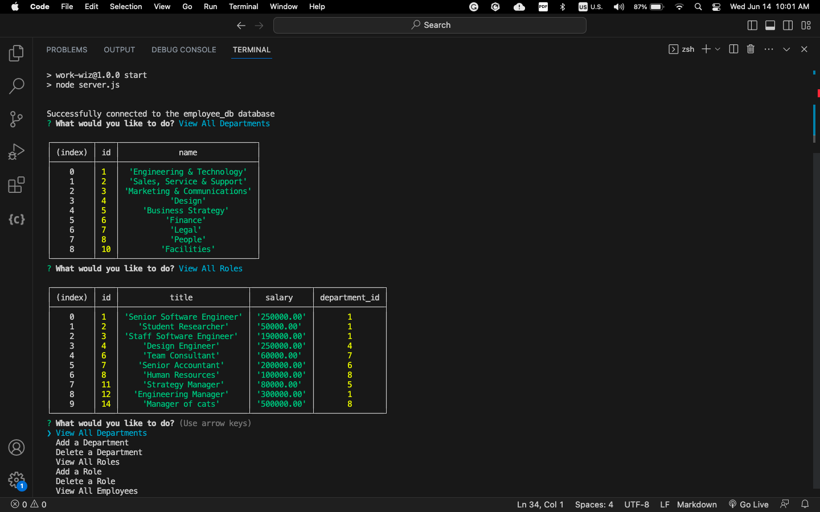This screenshot has height=512, width=820.
Task: Open macOS Control Center icon
Action: coord(716,7)
